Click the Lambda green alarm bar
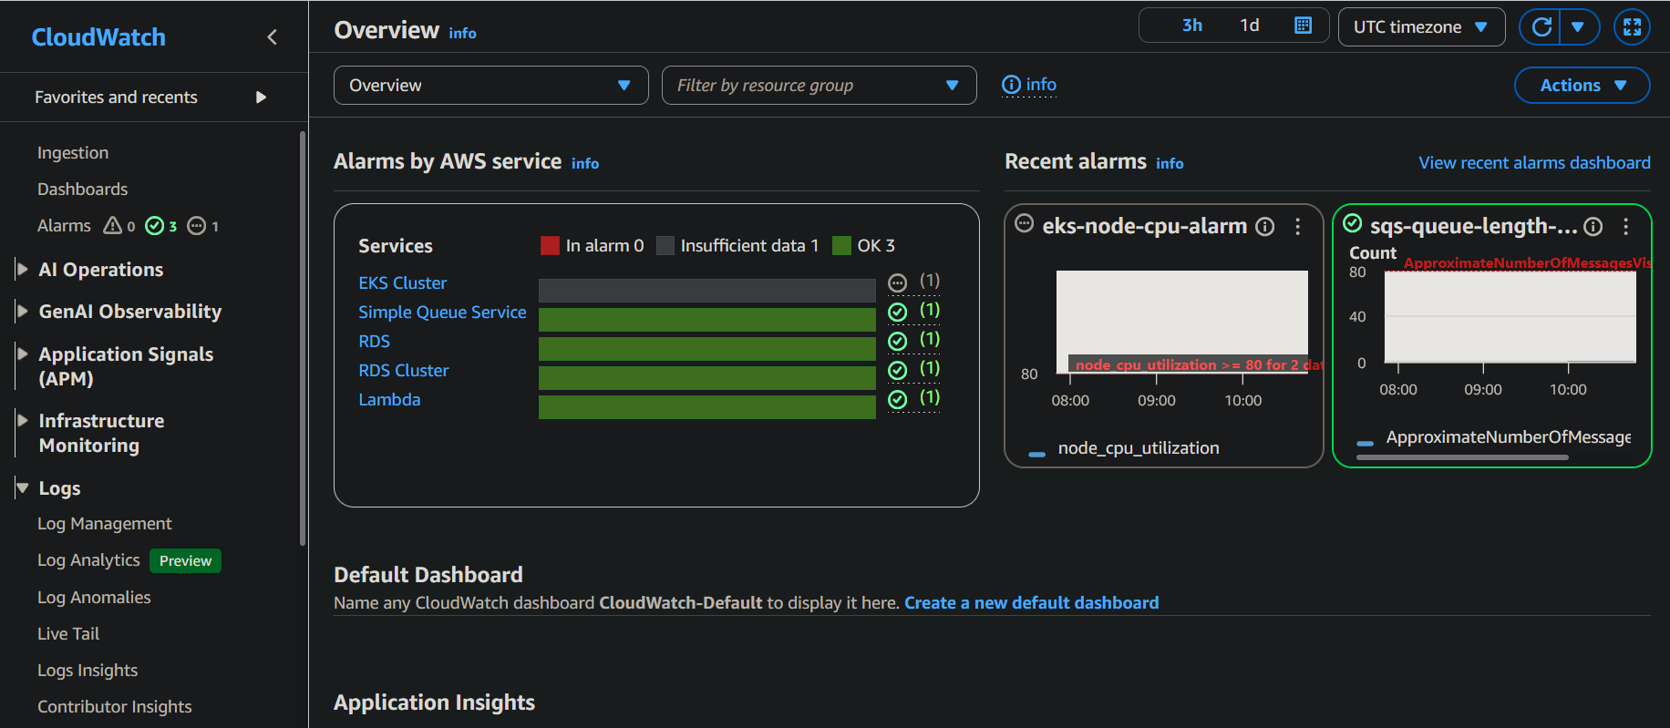Image resolution: width=1670 pixels, height=728 pixels. [707, 407]
